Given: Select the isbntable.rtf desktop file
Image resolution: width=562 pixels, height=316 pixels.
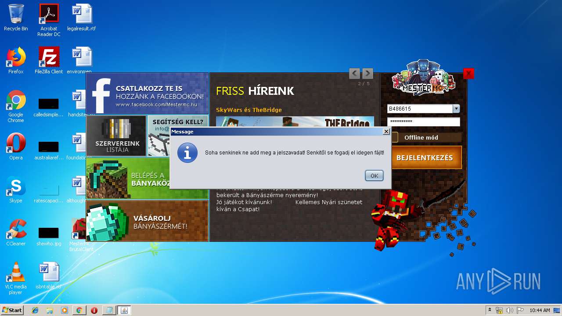Looking at the screenshot, I should click(x=49, y=276).
